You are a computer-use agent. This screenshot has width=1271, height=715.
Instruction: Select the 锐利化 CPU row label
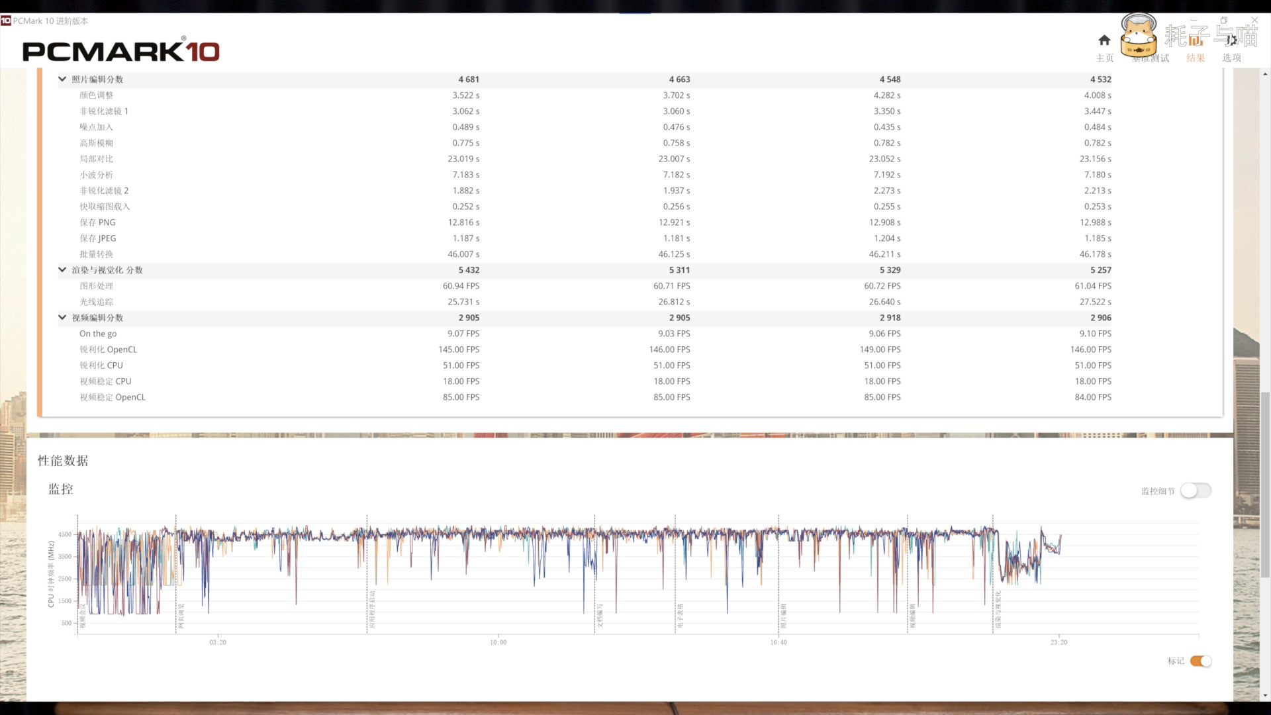coord(101,365)
